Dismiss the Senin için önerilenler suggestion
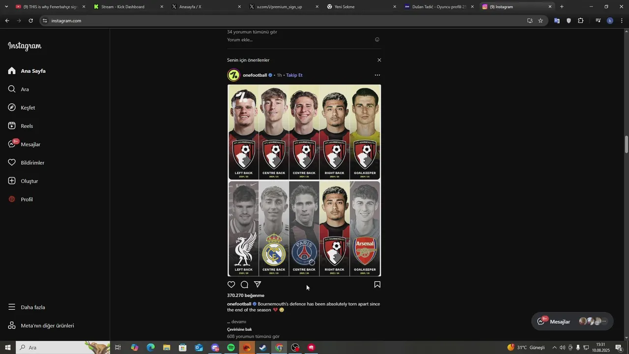This screenshot has width=629, height=354. click(x=379, y=60)
